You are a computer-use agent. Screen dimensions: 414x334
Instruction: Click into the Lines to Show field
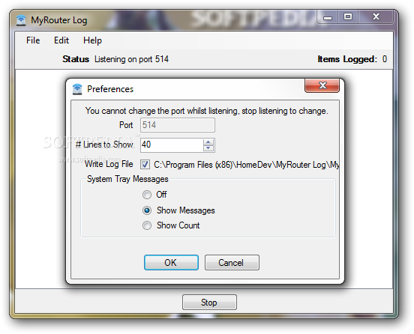[172, 145]
